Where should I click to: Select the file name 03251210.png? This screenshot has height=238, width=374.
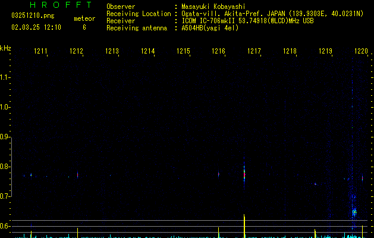33,15
